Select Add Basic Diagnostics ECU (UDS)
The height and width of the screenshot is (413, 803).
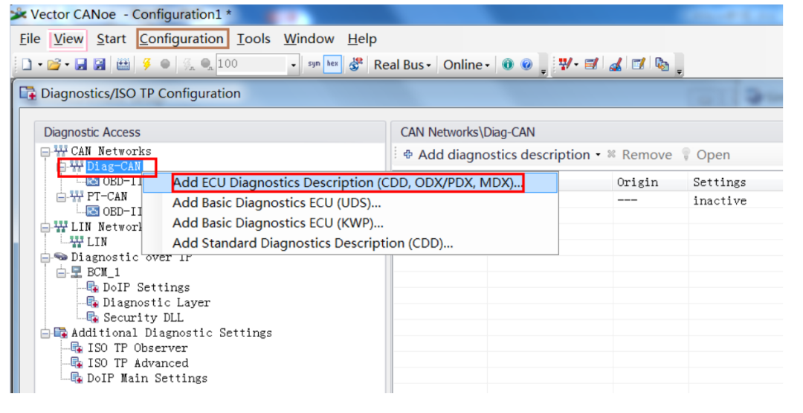pyautogui.click(x=277, y=203)
